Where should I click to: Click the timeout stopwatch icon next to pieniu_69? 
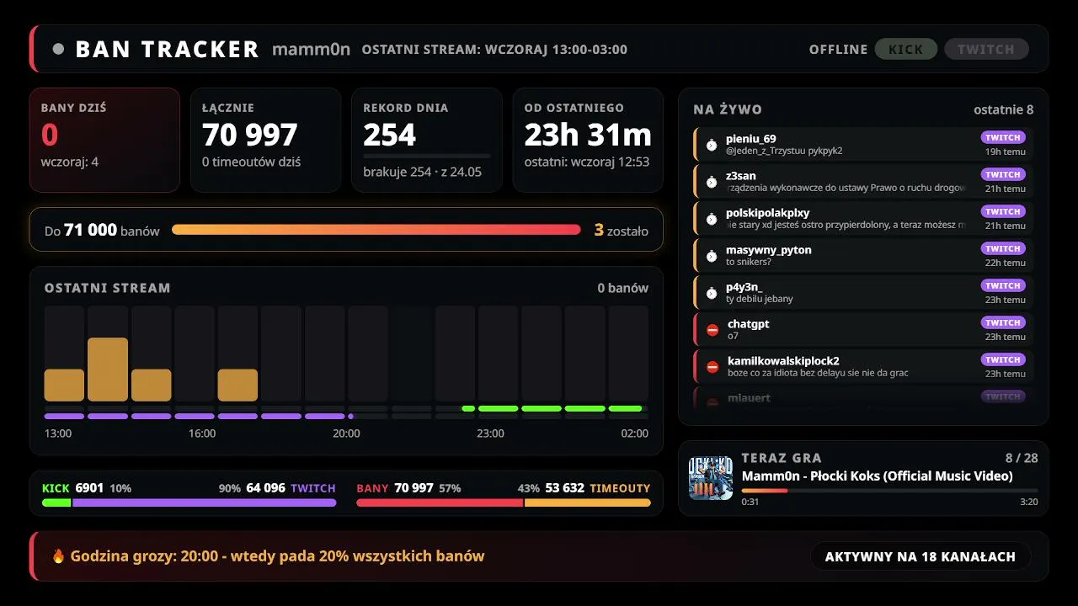[712, 145]
